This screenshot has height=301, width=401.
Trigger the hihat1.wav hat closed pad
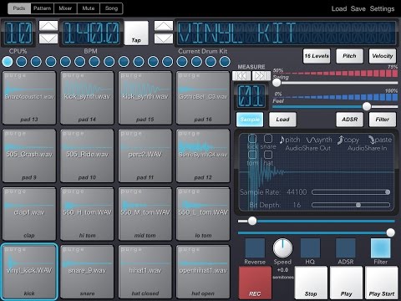(x=145, y=272)
